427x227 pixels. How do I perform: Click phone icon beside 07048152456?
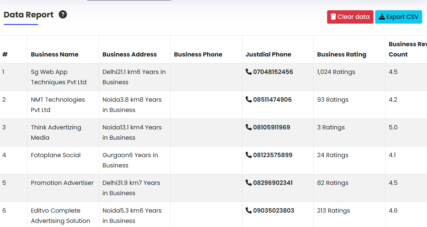249,72
